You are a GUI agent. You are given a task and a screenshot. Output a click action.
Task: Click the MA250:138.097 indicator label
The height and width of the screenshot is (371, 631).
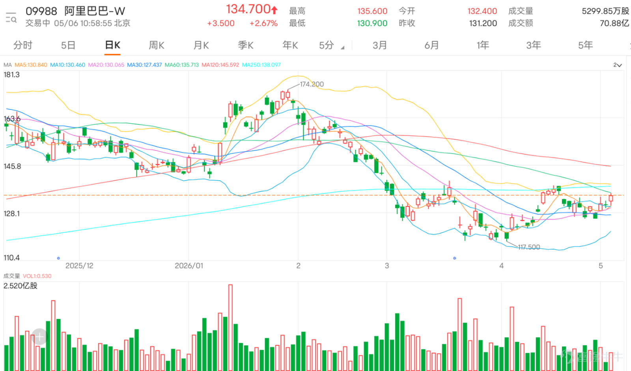point(261,65)
